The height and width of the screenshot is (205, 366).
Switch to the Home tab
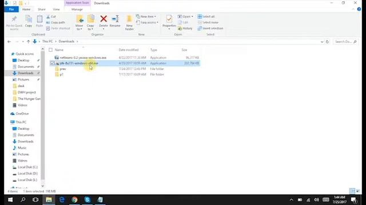[x=26, y=9]
